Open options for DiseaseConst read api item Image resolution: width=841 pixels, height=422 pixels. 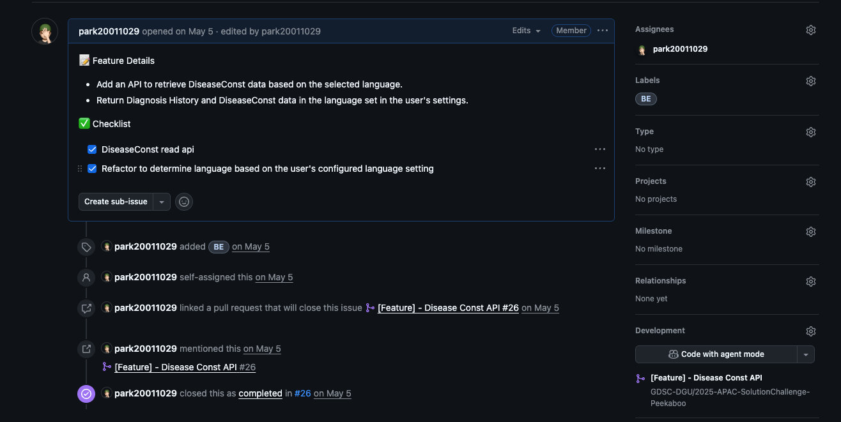tap(599, 149)
